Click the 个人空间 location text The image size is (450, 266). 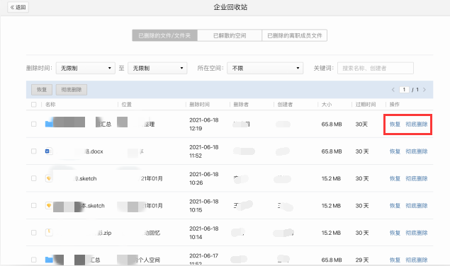pos(150,260)
